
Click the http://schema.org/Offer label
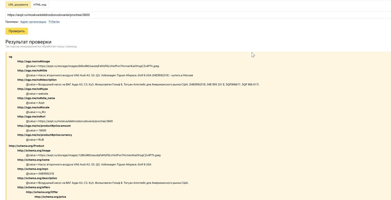42,192
